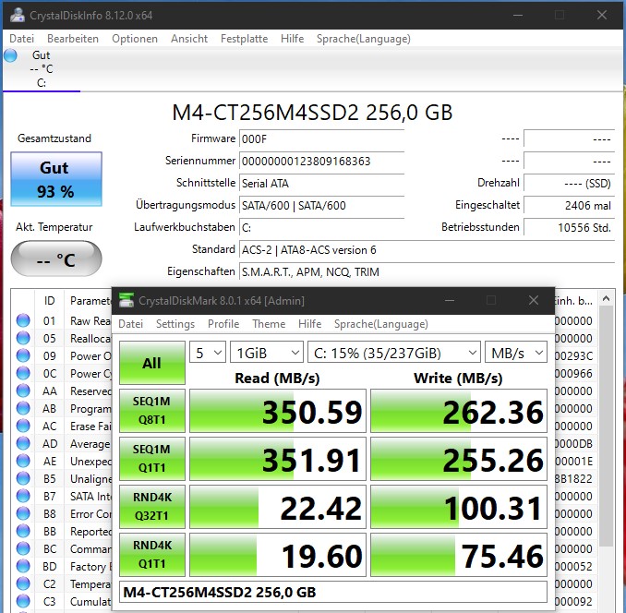Click the CrystalDiskInfo title bar app icon
This screenshot has height=613, width=626.
click(x=18, y=15)
